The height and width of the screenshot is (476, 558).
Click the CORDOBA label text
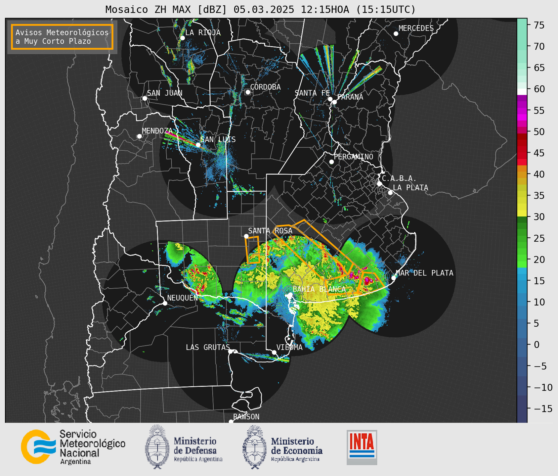pos(265,87)
